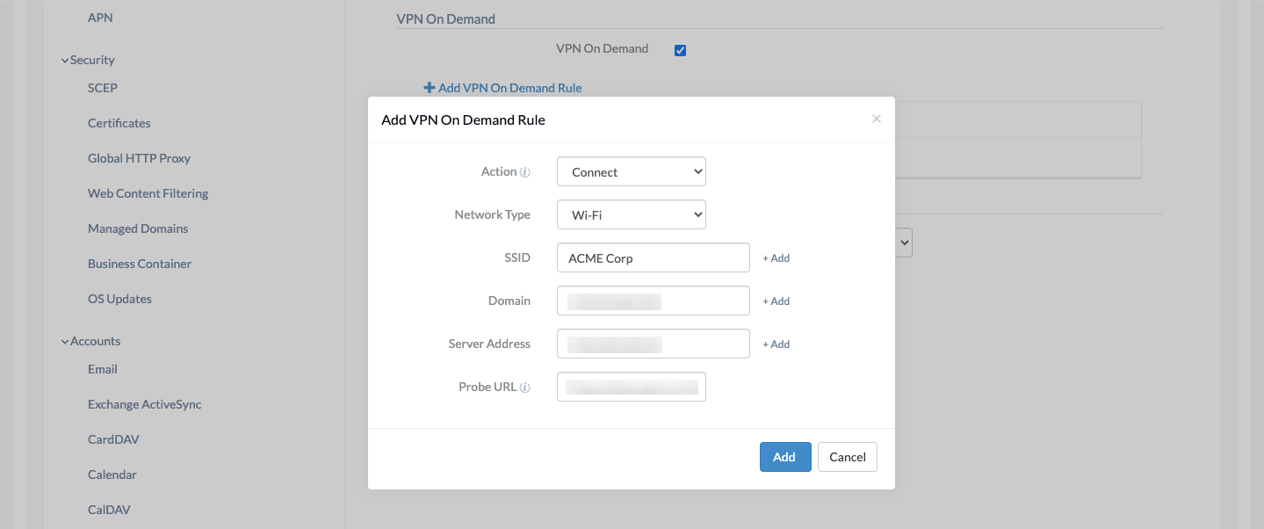Click the plus icon on Add VPN On Demand Rule
1264x529 pixels.
pyautogui.click(x=429, y=87)
